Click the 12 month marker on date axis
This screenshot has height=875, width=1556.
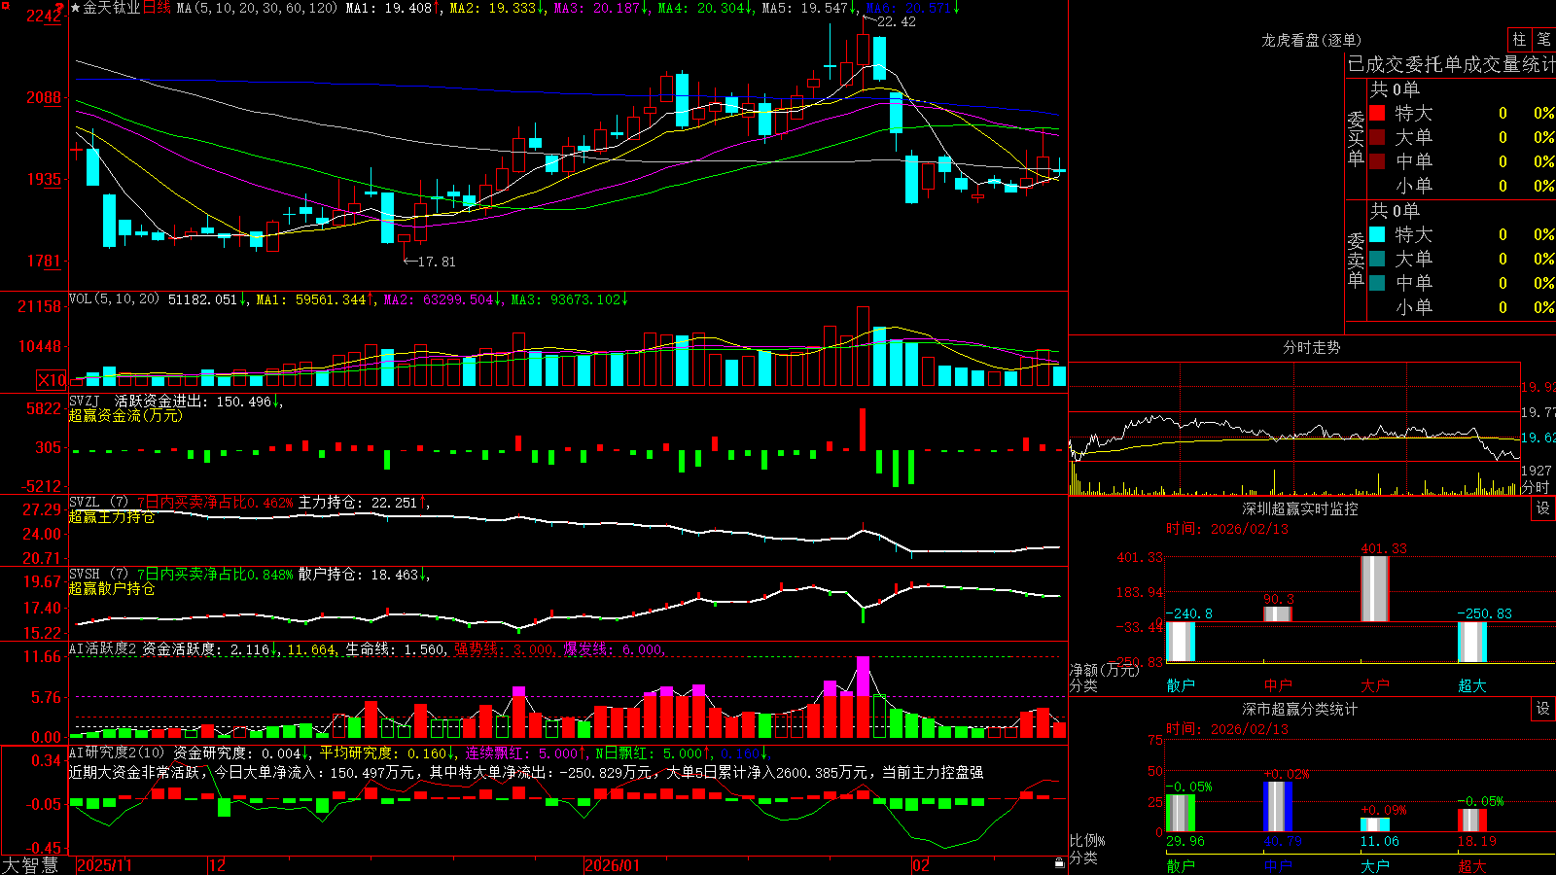coord(218,865)
